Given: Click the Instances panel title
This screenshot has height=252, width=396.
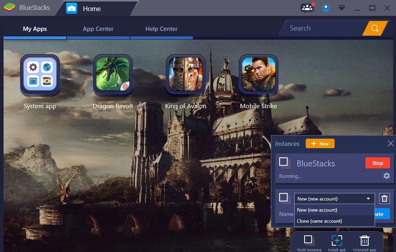Looking at the screenshot, I should [287, 143].
